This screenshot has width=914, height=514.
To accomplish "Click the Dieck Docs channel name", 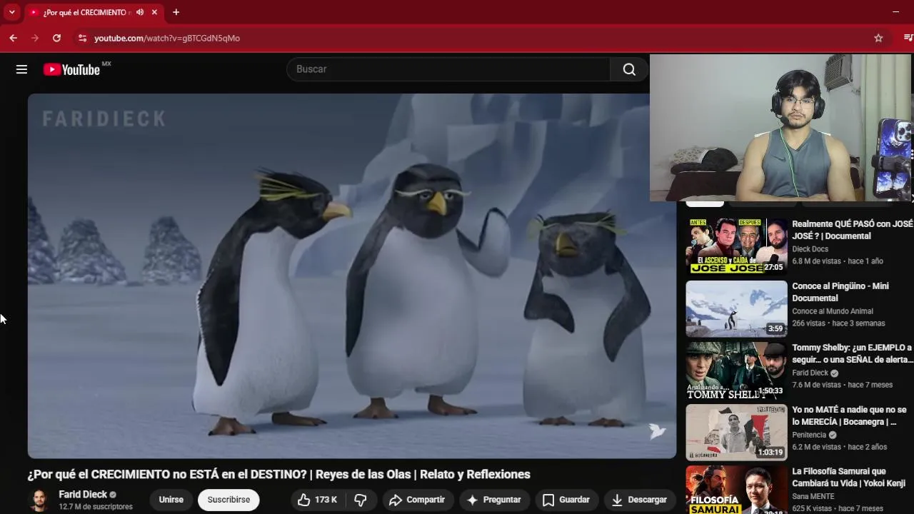I will (x=810, y=249).
